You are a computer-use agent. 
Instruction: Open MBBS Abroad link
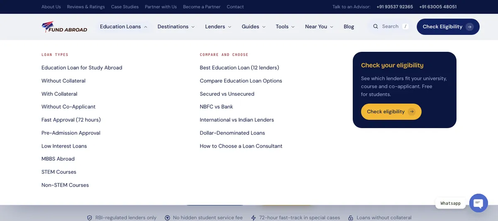58,159
